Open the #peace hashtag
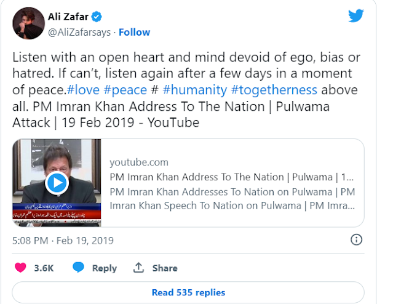Image resolution: width=393 pixels, height=304 pixels. point(125,90)
